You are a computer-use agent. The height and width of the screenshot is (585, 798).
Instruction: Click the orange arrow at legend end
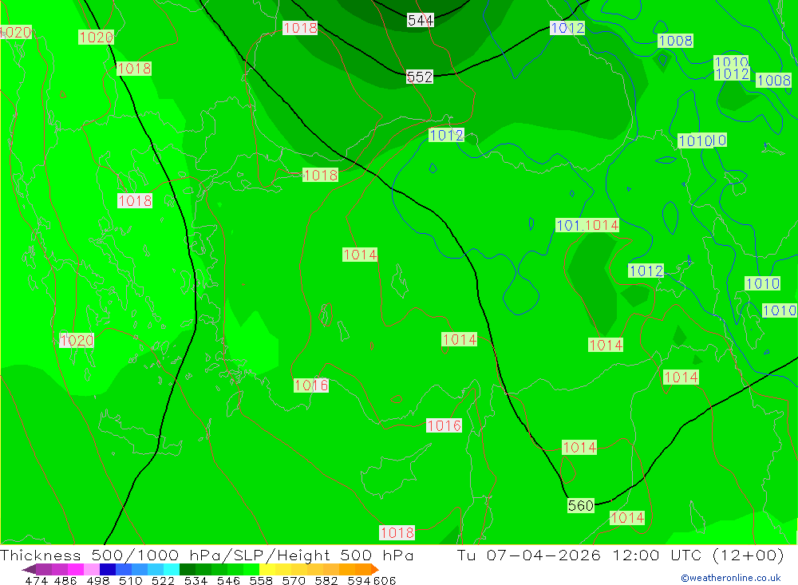(x=375, y=569)
